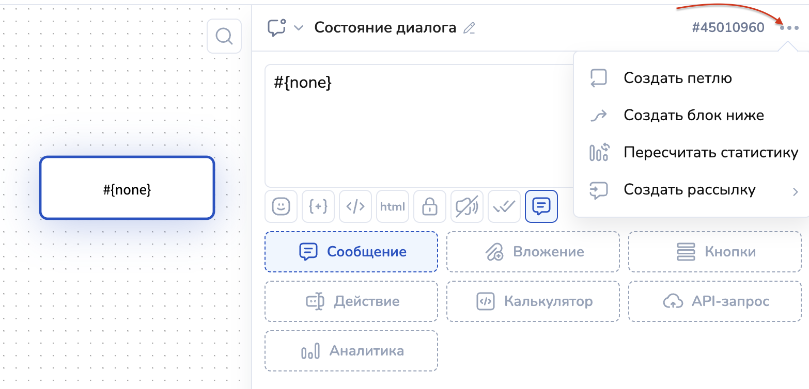Click the code </> toolbar button
Screen dimensions: 809x389
[355, 206]
